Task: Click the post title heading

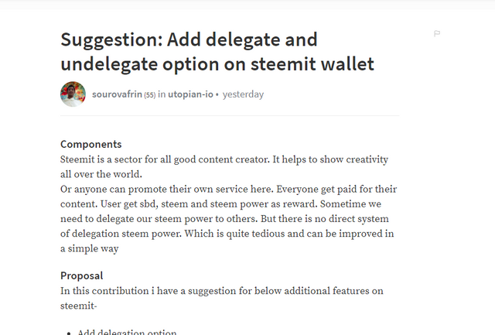Action: [217, 51]
